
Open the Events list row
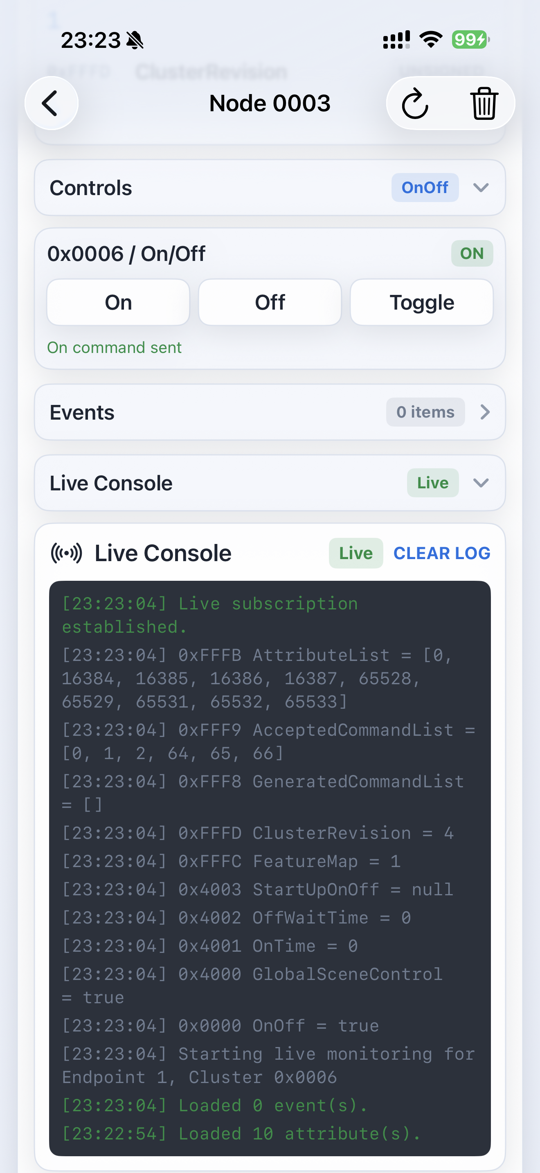270,412
